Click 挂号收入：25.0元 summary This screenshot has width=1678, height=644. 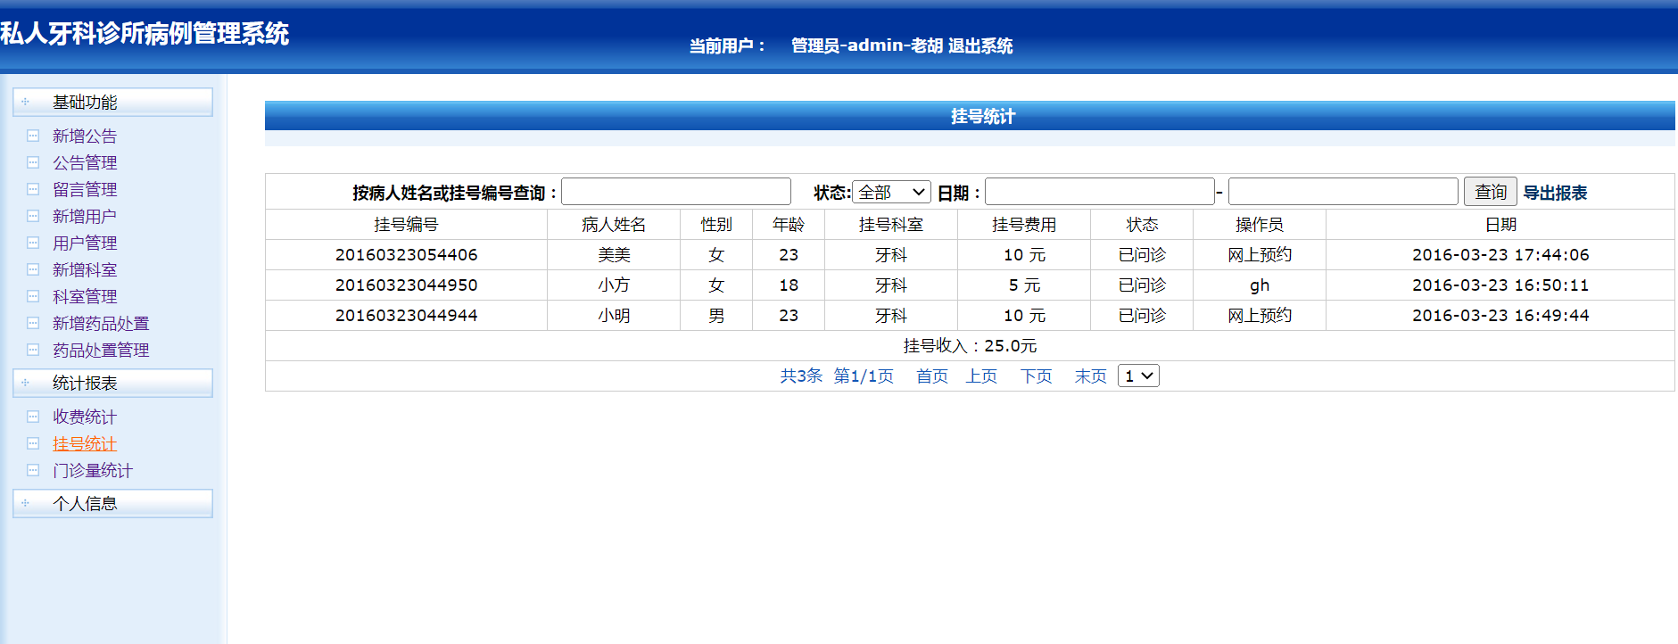pos(970,346)
